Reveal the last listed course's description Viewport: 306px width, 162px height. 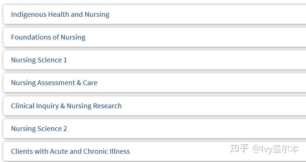point(155,151)
